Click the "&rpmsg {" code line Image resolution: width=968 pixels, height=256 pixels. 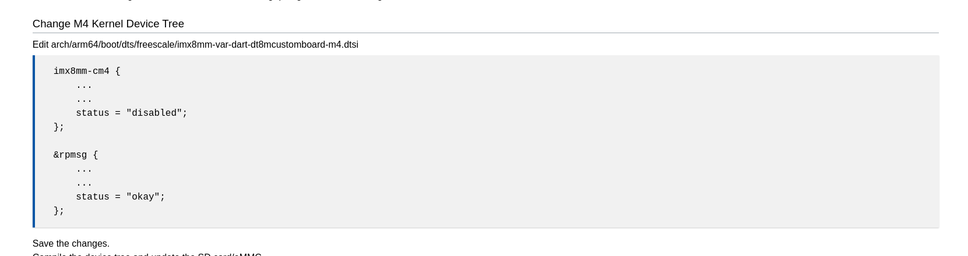pos(76,155)
